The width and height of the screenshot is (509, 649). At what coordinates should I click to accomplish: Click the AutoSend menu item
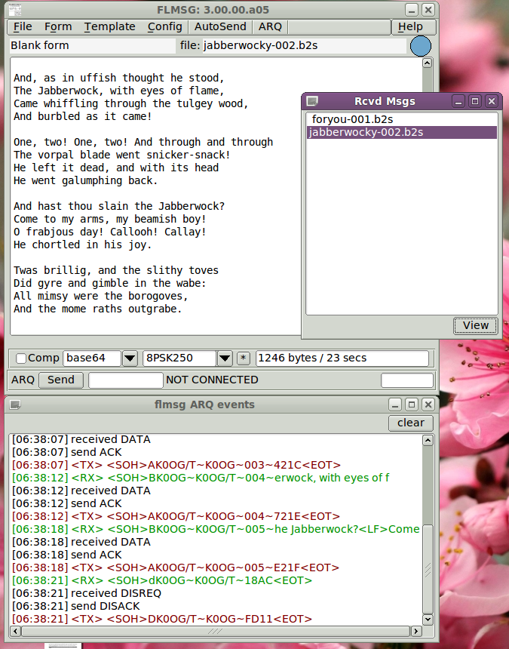(220, 27)
